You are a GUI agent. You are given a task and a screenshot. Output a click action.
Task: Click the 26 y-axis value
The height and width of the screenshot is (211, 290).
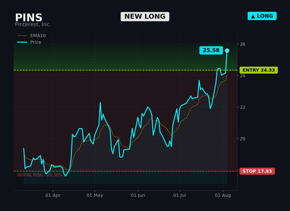pos(242,44)
